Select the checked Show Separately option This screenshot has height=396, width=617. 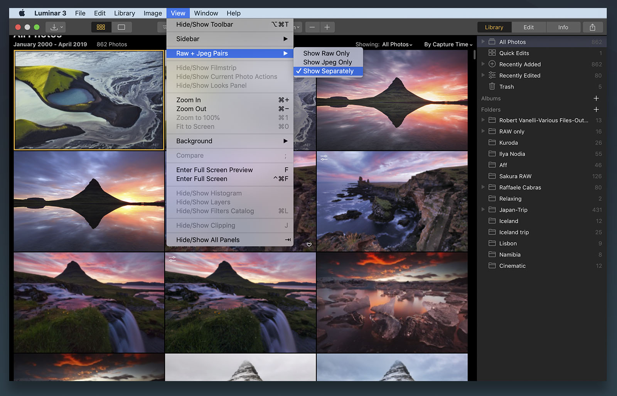(x=328, y=71)
